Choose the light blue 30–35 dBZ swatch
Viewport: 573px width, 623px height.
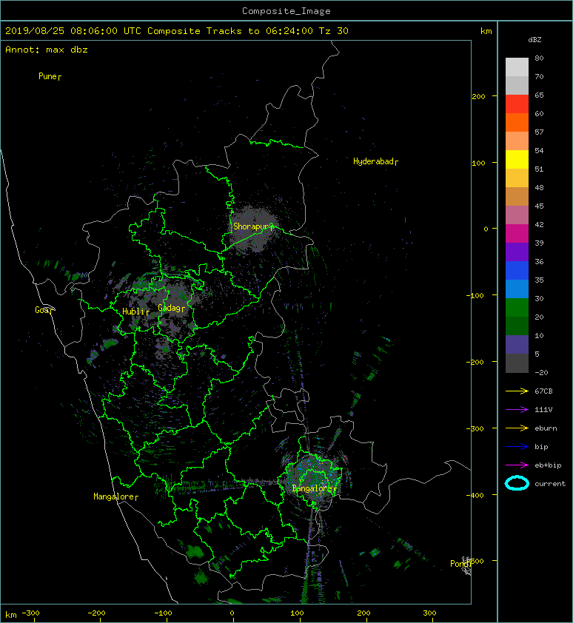517,289
